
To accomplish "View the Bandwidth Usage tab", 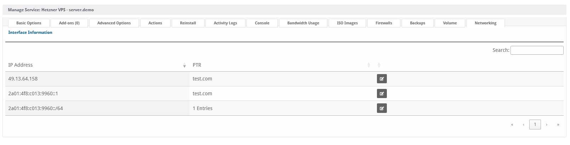I will (303, 23).
